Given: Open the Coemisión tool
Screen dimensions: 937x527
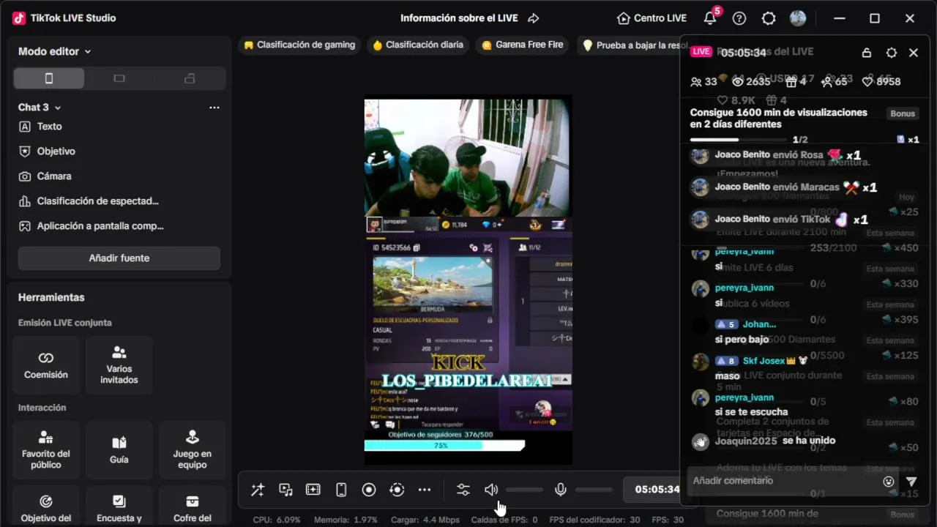Looking at the screenshot, I should pyautogui.click(x=46, y=365).
